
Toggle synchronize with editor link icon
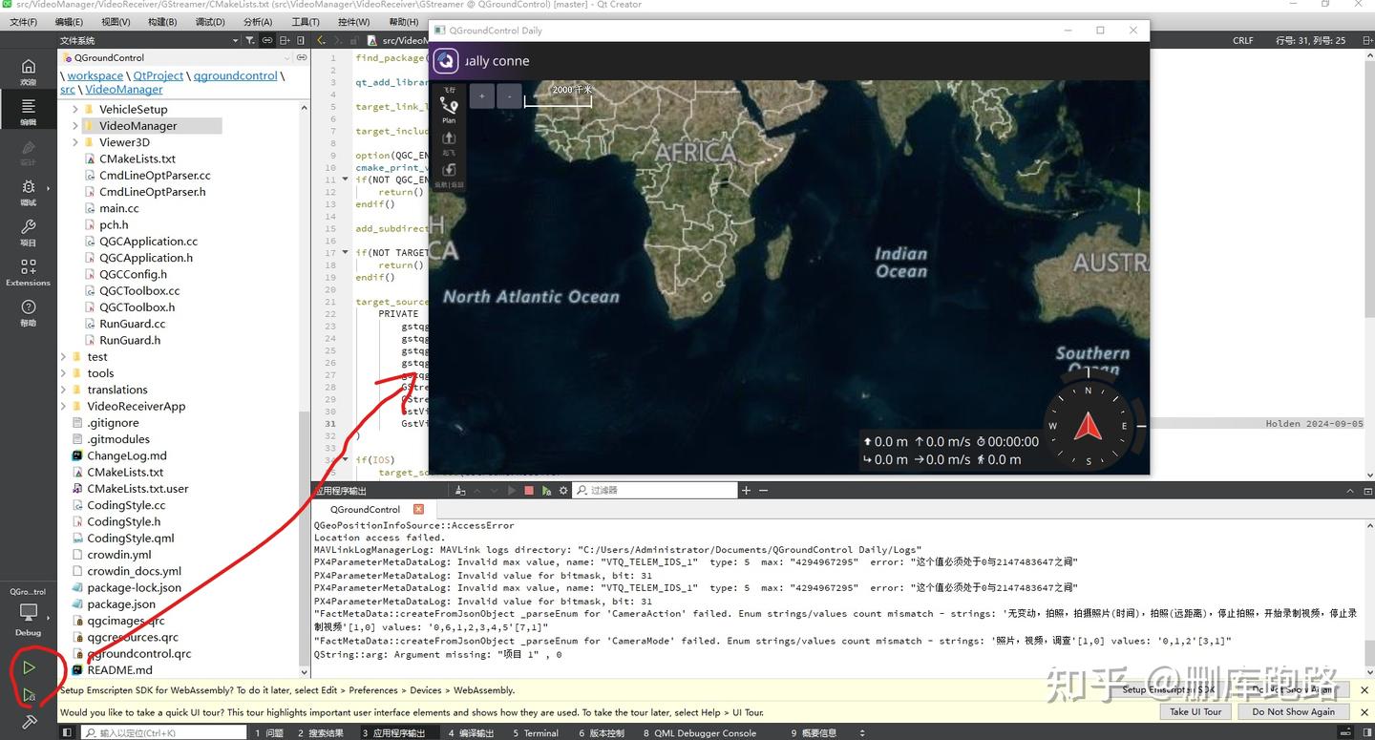(267, 40)
